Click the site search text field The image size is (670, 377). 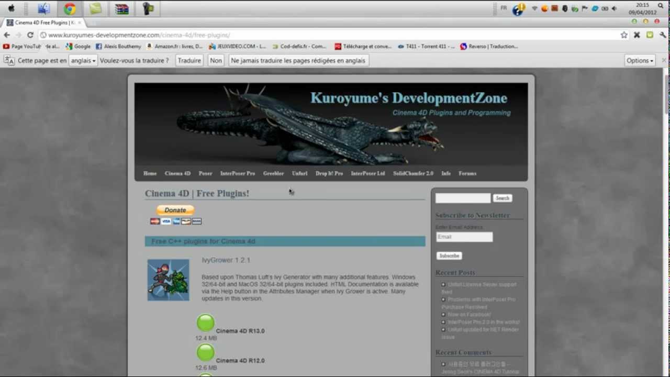(x=463, y=198)
